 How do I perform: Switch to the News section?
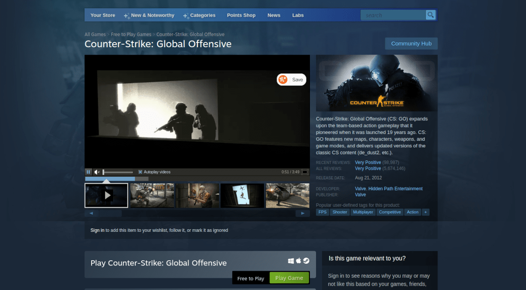[x=274, y=15]
